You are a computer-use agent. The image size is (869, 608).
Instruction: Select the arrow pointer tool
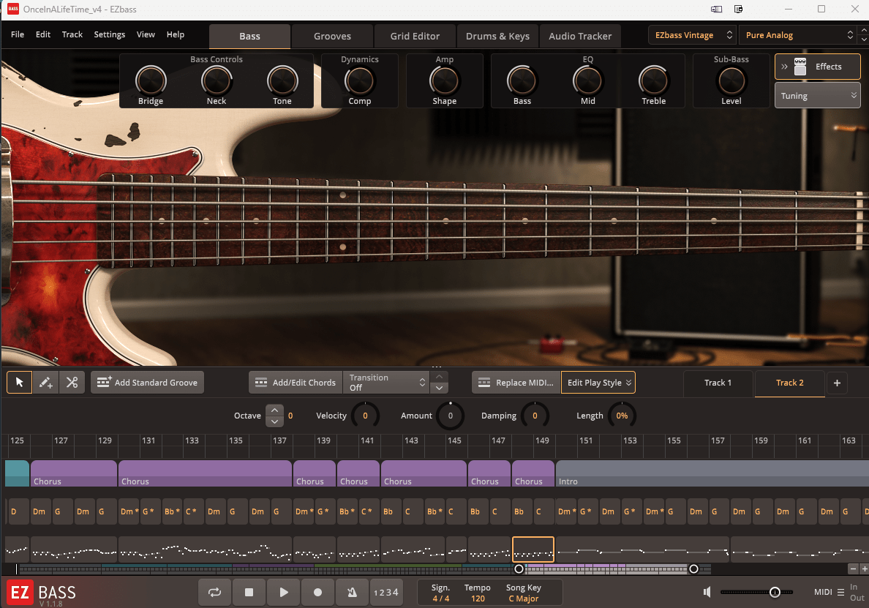(x=20, y=383)
